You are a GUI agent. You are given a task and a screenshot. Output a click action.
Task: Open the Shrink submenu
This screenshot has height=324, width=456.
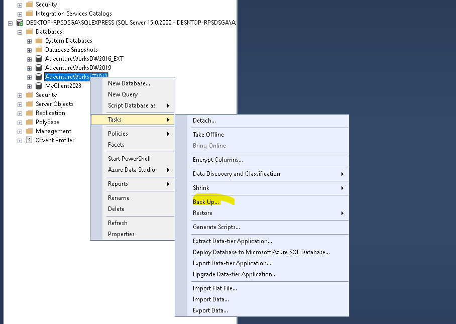[x=262, y=188]
